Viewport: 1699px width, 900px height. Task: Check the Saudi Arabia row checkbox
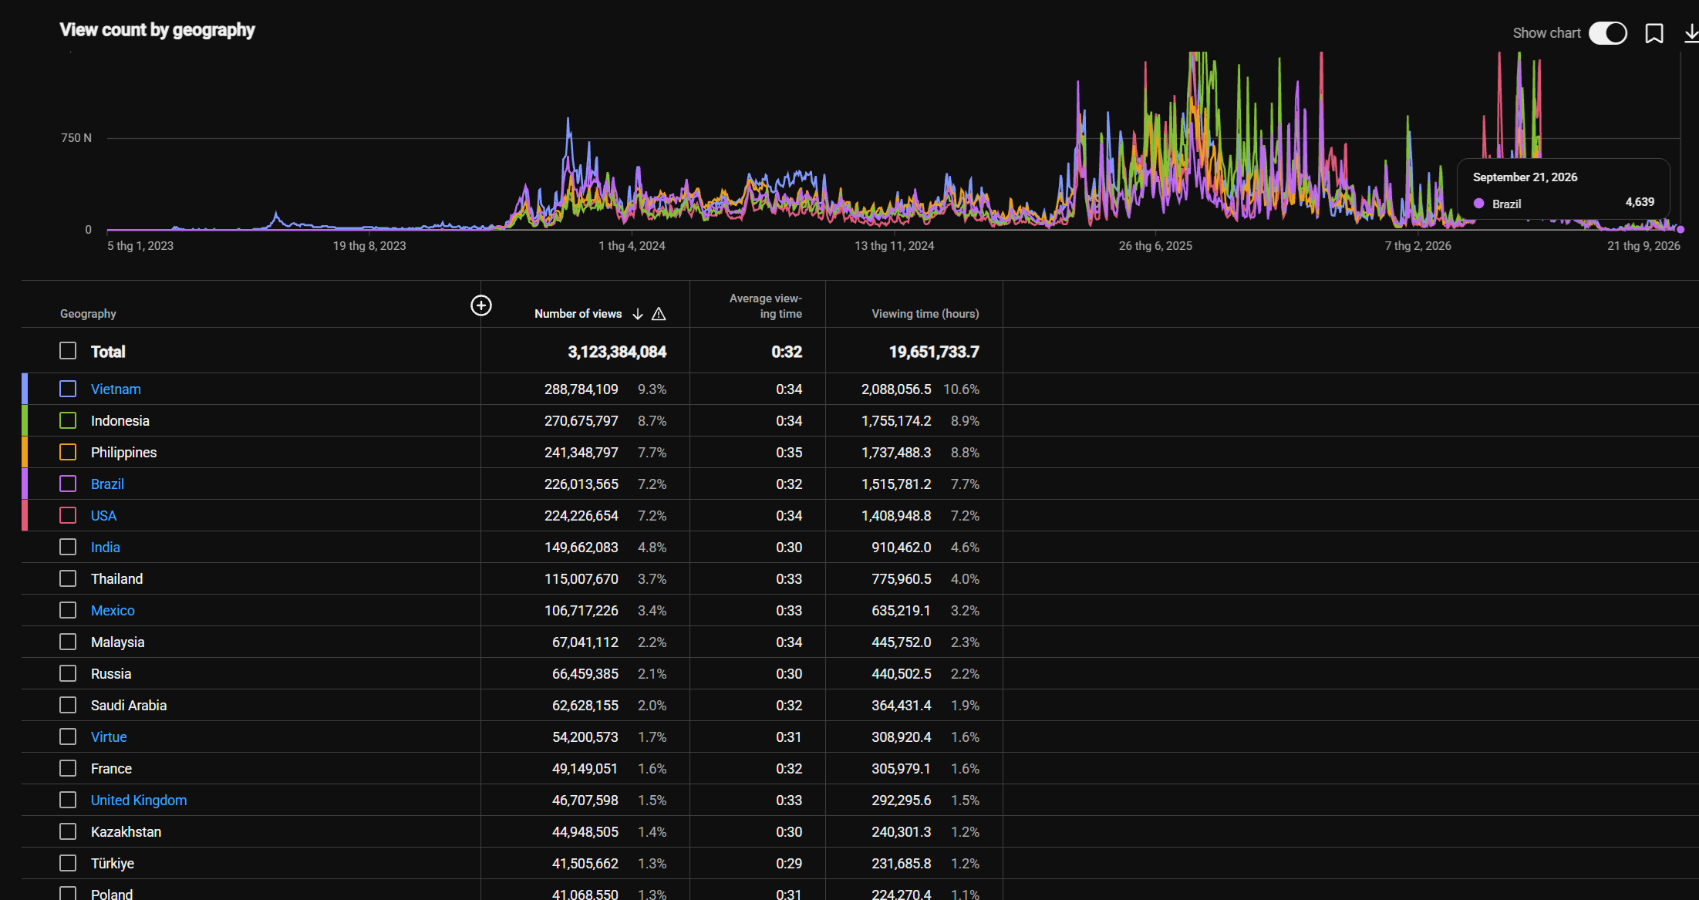tap(68, 705)
